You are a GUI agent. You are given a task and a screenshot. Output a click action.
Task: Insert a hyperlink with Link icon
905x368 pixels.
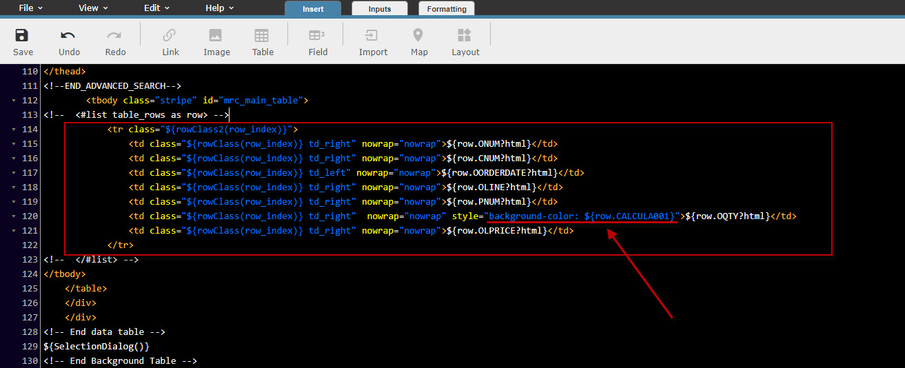click(x=170, y=36)
